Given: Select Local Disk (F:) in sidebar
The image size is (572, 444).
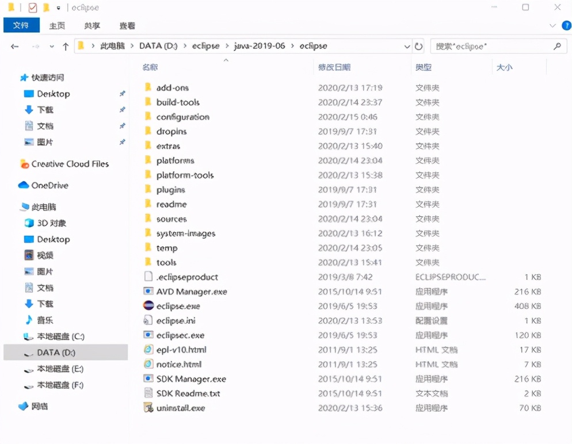Looking at the screenshot, I should (54, 385).
